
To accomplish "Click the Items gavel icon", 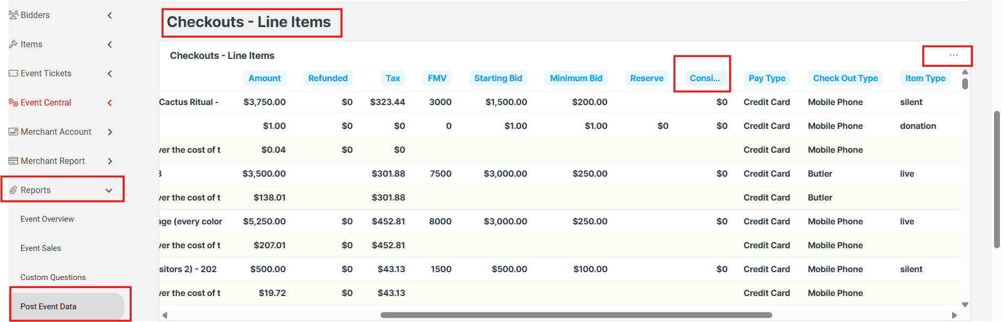I will pos(14,44).
